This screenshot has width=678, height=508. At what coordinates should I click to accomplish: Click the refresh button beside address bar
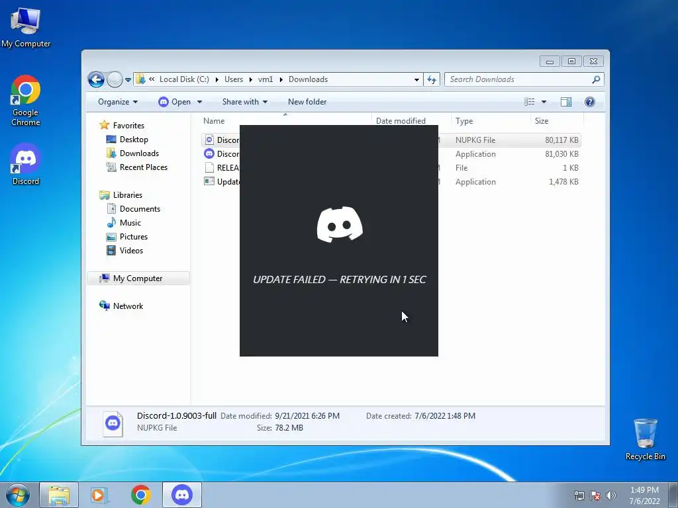[x=432, y=79]
